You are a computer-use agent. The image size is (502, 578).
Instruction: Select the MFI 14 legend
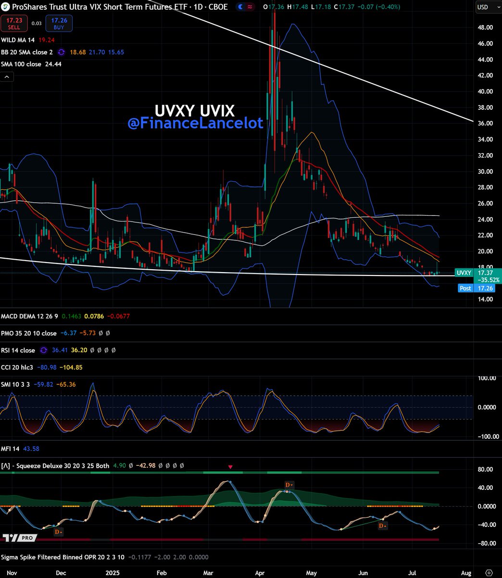10,449
